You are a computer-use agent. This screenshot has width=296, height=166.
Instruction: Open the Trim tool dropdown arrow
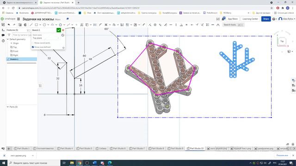[x=110, y=25]
